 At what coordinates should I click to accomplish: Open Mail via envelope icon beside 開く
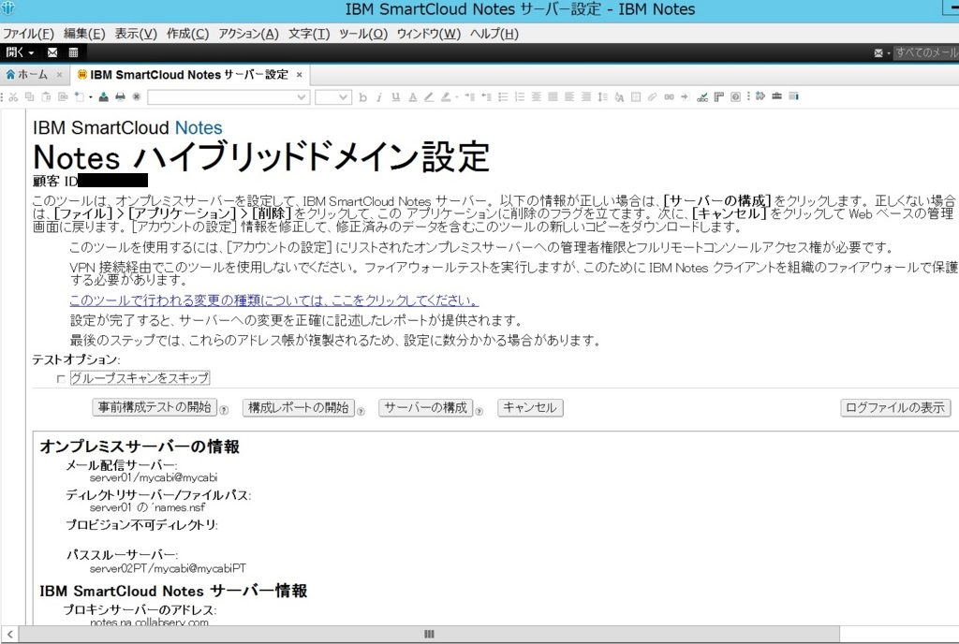click(x=52, y=52)
